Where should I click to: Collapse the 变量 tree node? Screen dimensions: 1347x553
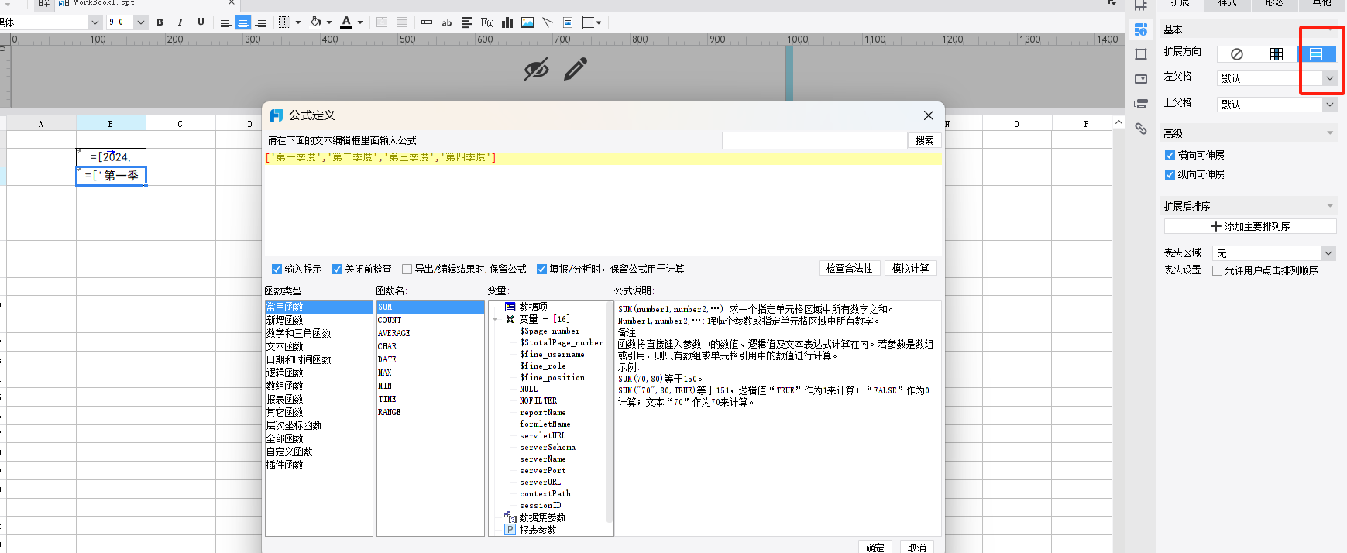click(x=495, y=319)
